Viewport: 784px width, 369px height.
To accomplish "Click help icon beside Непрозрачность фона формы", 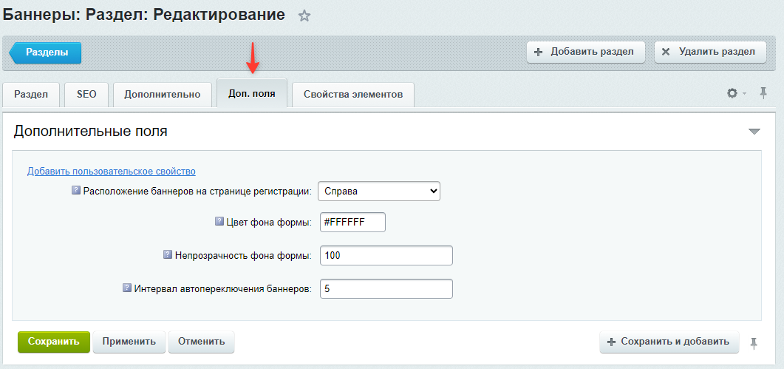I will pyautogui.click(x=168, y=255).
